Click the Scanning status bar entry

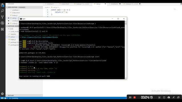click(14, 98)
